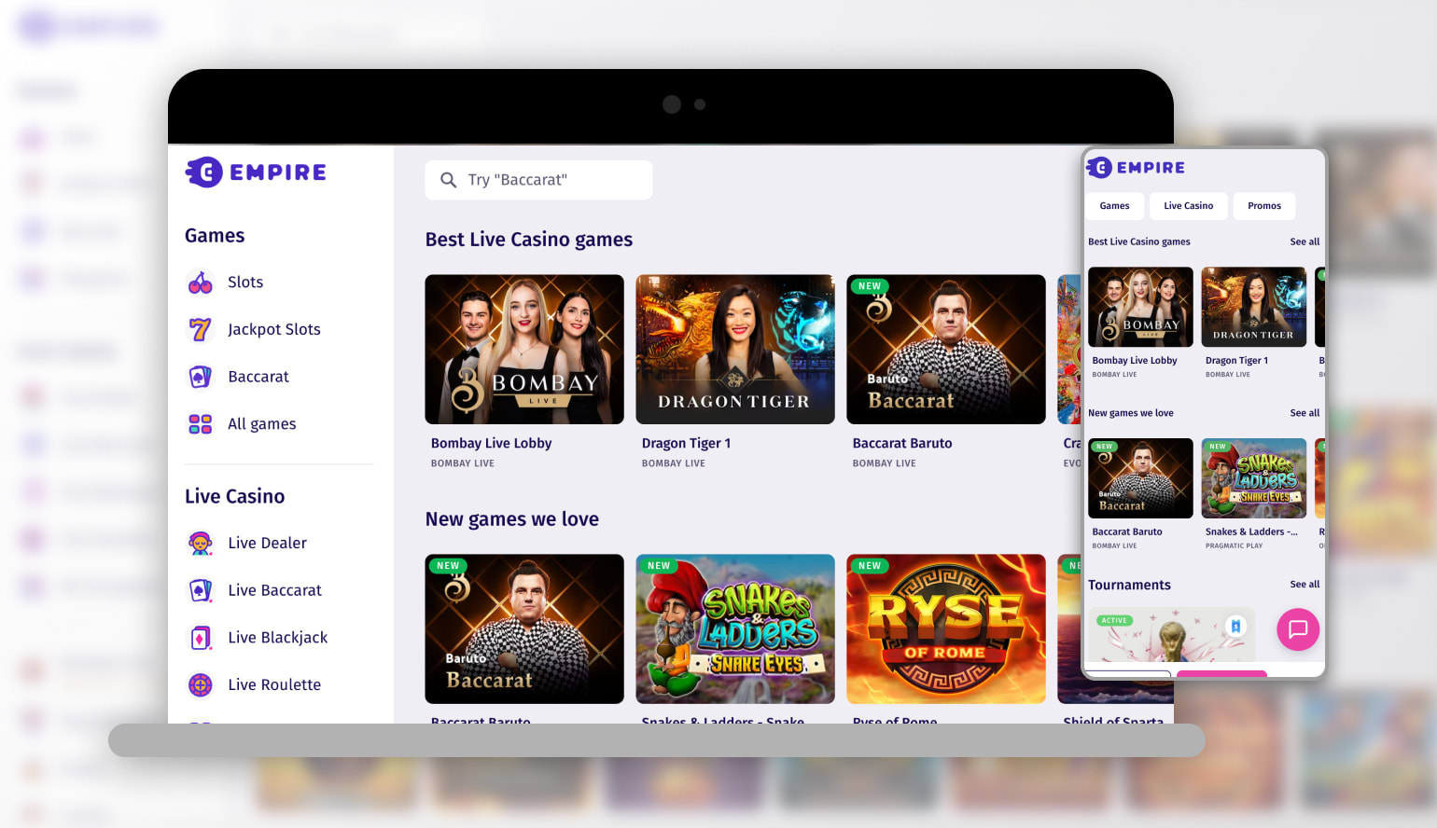Click the Live Roulette wheel icon
The image size is (1437, 828).
pos(201,685)
